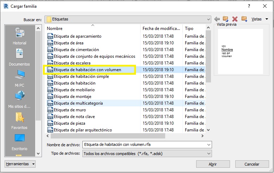Go up one folder level
Screen dimensions: 274x173
(226, 19)
